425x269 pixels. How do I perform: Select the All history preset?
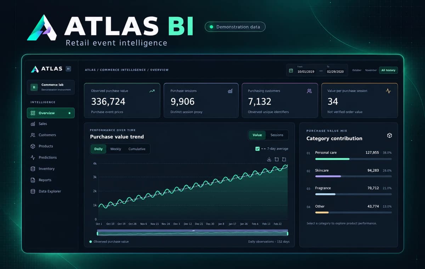coord(388,70)
